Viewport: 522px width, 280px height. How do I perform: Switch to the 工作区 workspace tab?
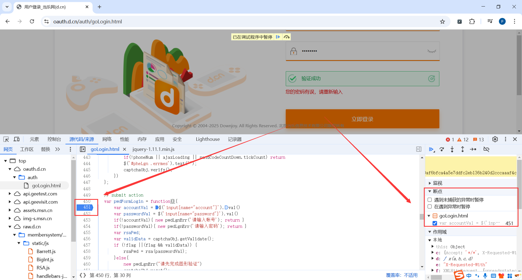coord(27,149)
